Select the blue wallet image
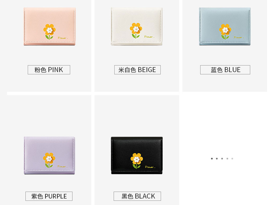Image resolution: width=274 pixels, height=205 pixels. 225,26
